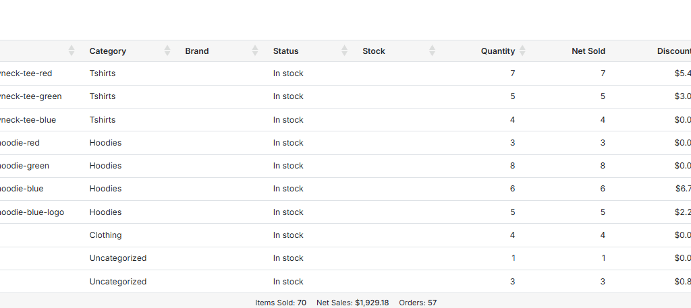The image size is (691, 308).
Task: Click Tshirts in the neck-tee-green row
Action: point(102,96)
